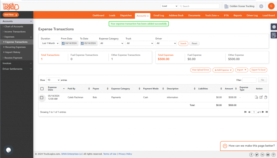Click Export To Excel button
277x158 pixels.
click(x=258, y=70)
